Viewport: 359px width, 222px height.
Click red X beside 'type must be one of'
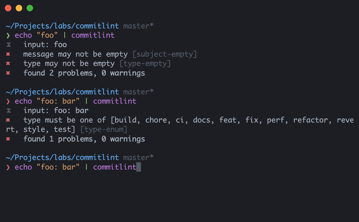click(x=8, y=120)
